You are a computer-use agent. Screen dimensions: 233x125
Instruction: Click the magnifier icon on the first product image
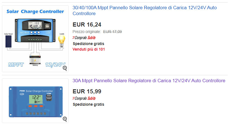pyautogui.click(x=65, y=68)
